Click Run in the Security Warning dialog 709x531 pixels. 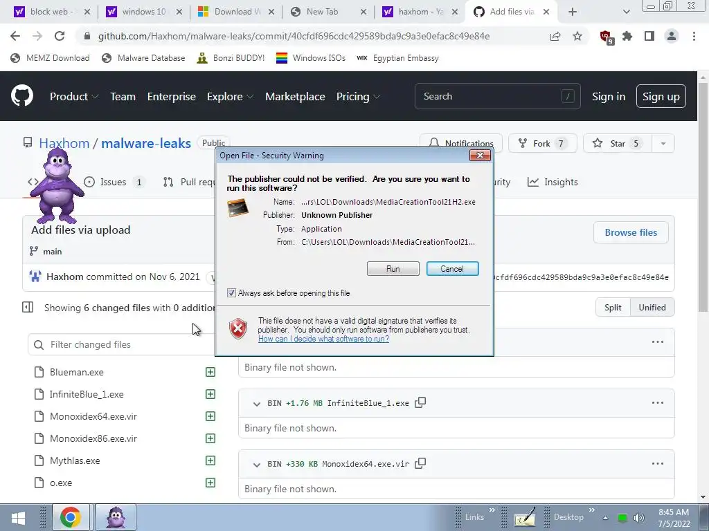coord(393,269)
